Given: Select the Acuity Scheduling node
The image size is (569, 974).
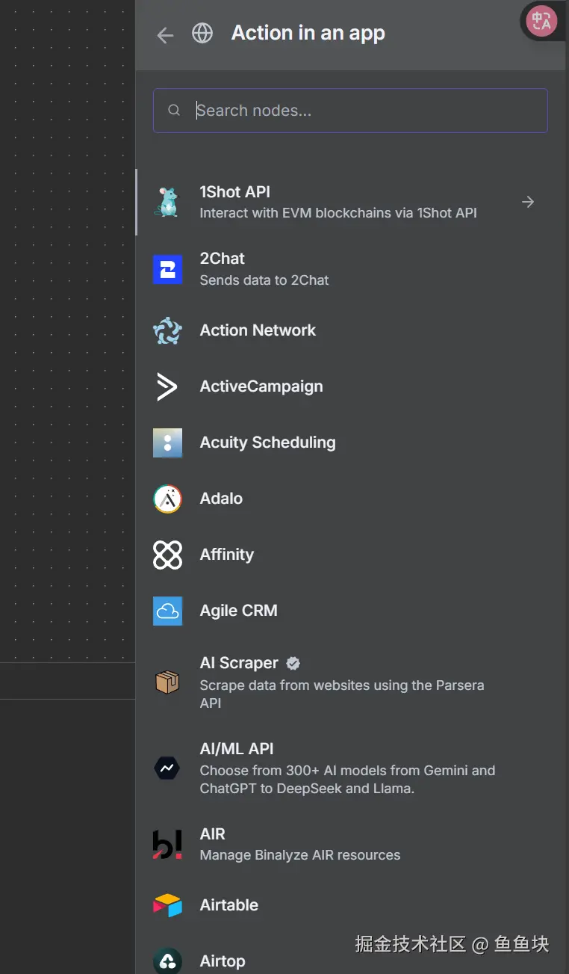Looking at the screenshot, I should (267, 443).
